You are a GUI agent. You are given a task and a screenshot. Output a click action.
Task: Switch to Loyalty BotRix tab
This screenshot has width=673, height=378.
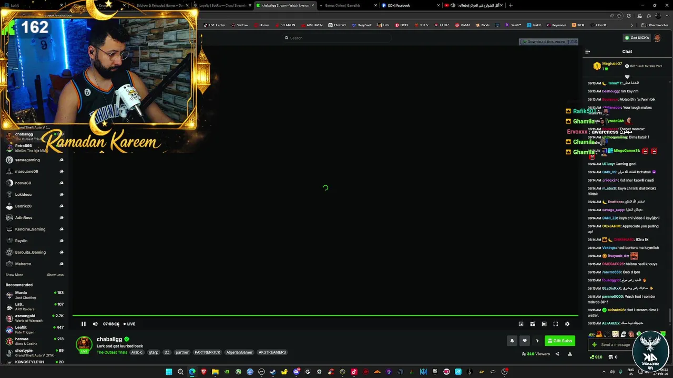(222, 5)
